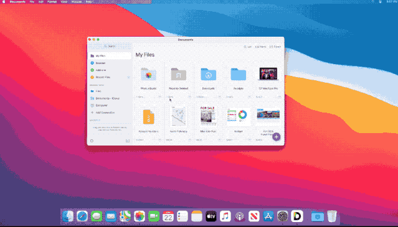
Task: Open the Downloads folder in My Files
Action: tap(209, 74)
